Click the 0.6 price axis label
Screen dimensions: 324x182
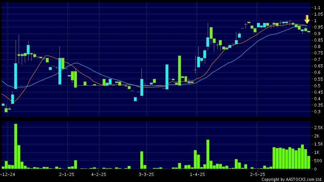click(318, 72)
